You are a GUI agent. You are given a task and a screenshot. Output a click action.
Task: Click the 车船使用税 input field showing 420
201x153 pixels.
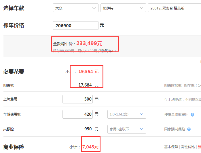click(x=77, y=114)
